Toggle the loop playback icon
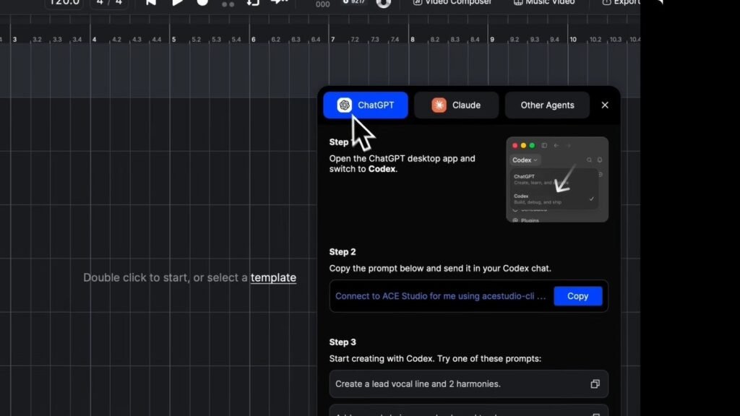 pos(253,2)
